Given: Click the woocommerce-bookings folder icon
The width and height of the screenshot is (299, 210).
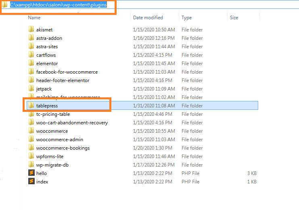Looking at the screenshot, I should coord(31,148).
